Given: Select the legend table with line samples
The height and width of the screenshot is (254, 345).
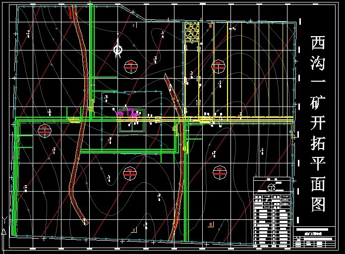Looking at the screenshot, I should (x=272, y=212).
